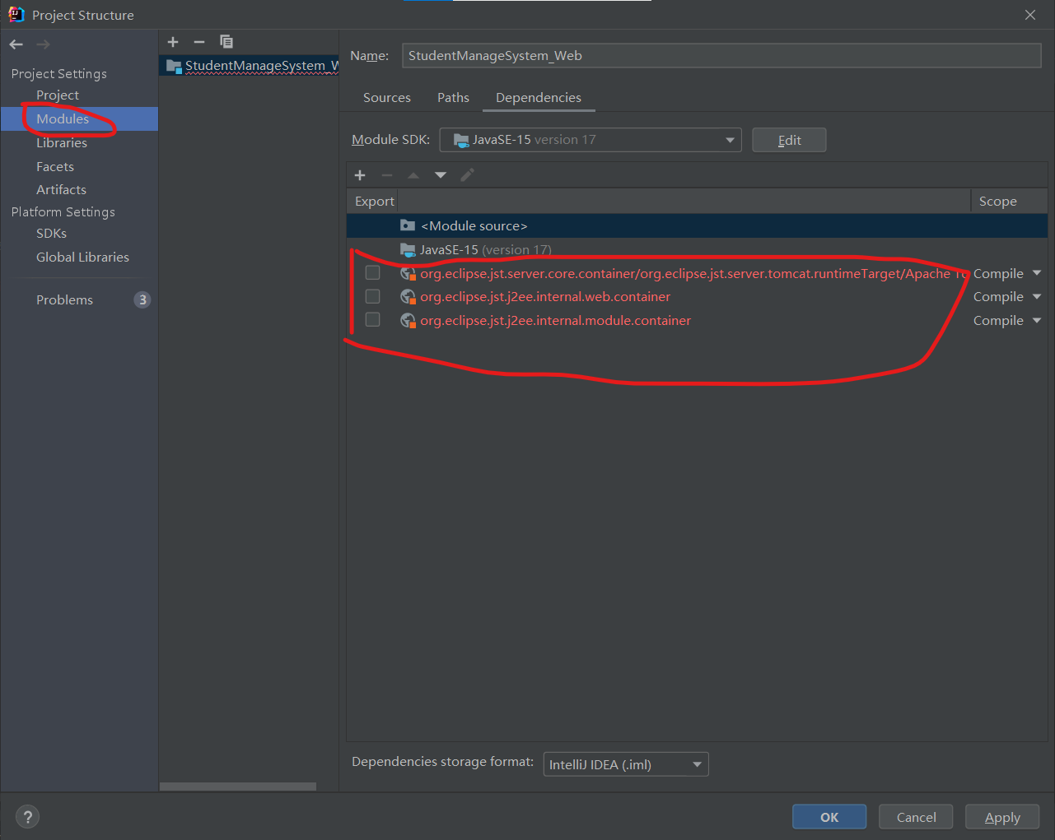Click the forward navigation arrow
1055x840 pixels.
click(43, 44)
